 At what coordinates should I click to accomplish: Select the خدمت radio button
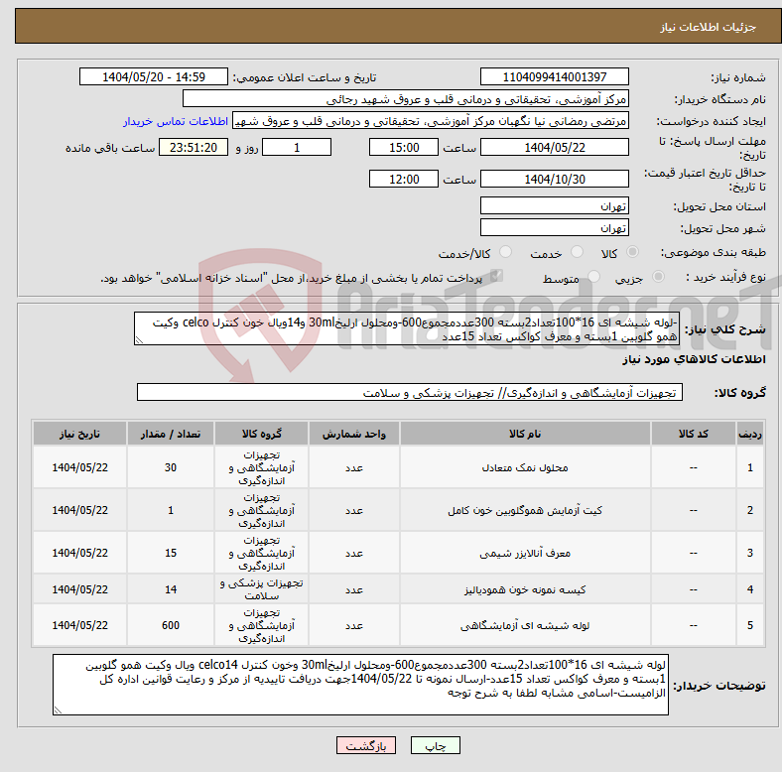[x=577, y=252]
